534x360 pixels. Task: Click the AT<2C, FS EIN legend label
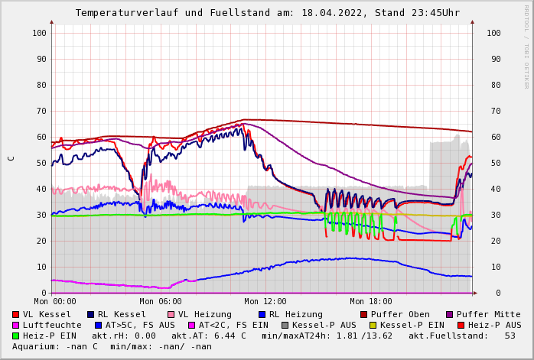point(234,325)
